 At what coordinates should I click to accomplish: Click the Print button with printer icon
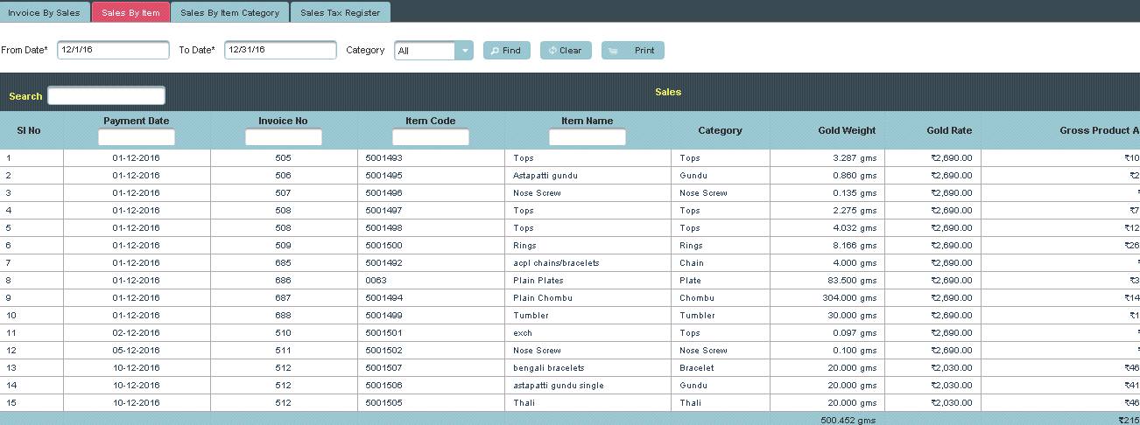tap(633, 51)
